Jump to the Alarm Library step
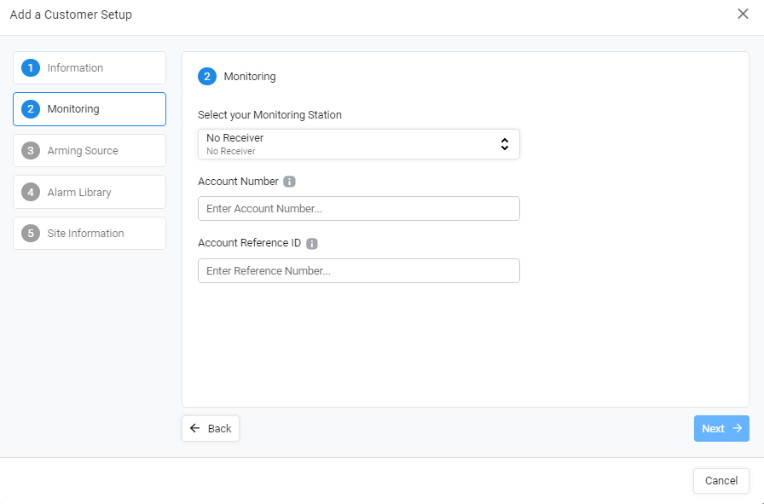Screen dimensions: 764x504 click(90, 192)
